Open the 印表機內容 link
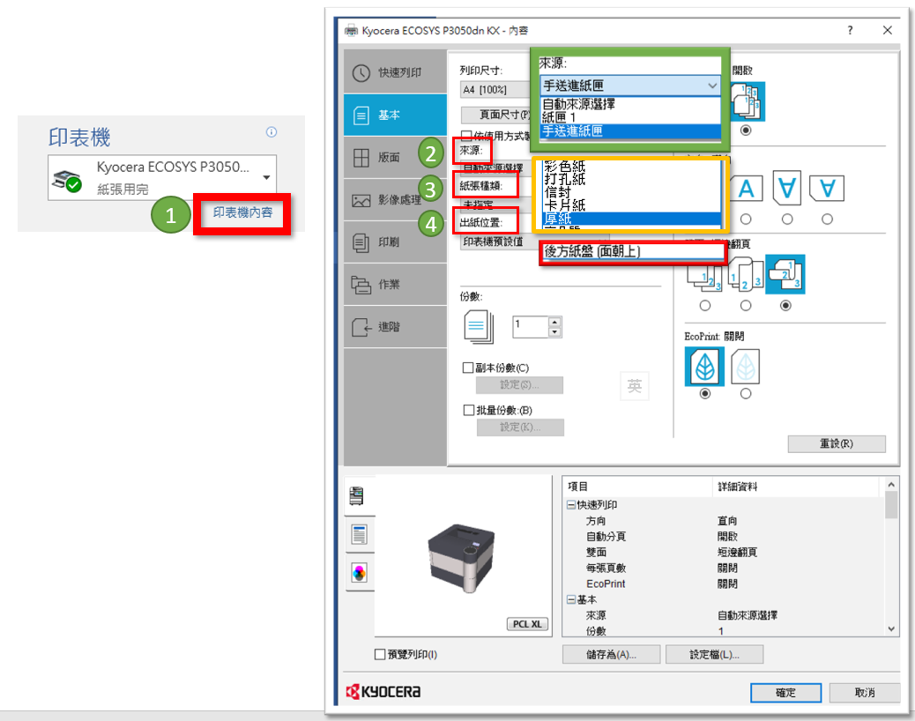915x721 pixels. [242, 212]
